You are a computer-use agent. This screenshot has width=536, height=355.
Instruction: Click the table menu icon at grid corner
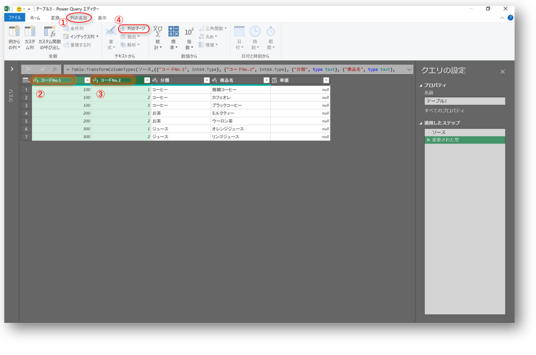pyautogui.click(x=26, y=80)
